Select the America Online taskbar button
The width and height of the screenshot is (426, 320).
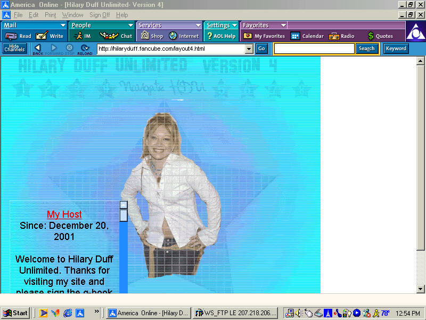tap(149, 313)
